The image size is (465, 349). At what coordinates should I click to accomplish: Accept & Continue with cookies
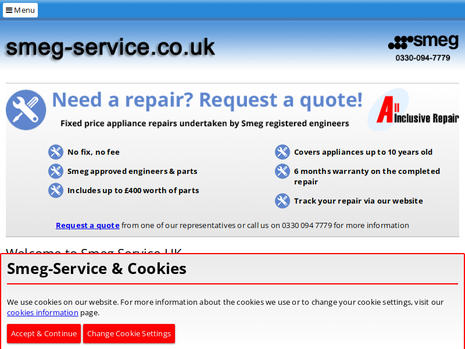44,333
